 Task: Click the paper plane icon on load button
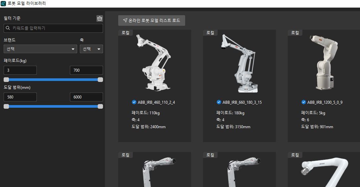125,20
